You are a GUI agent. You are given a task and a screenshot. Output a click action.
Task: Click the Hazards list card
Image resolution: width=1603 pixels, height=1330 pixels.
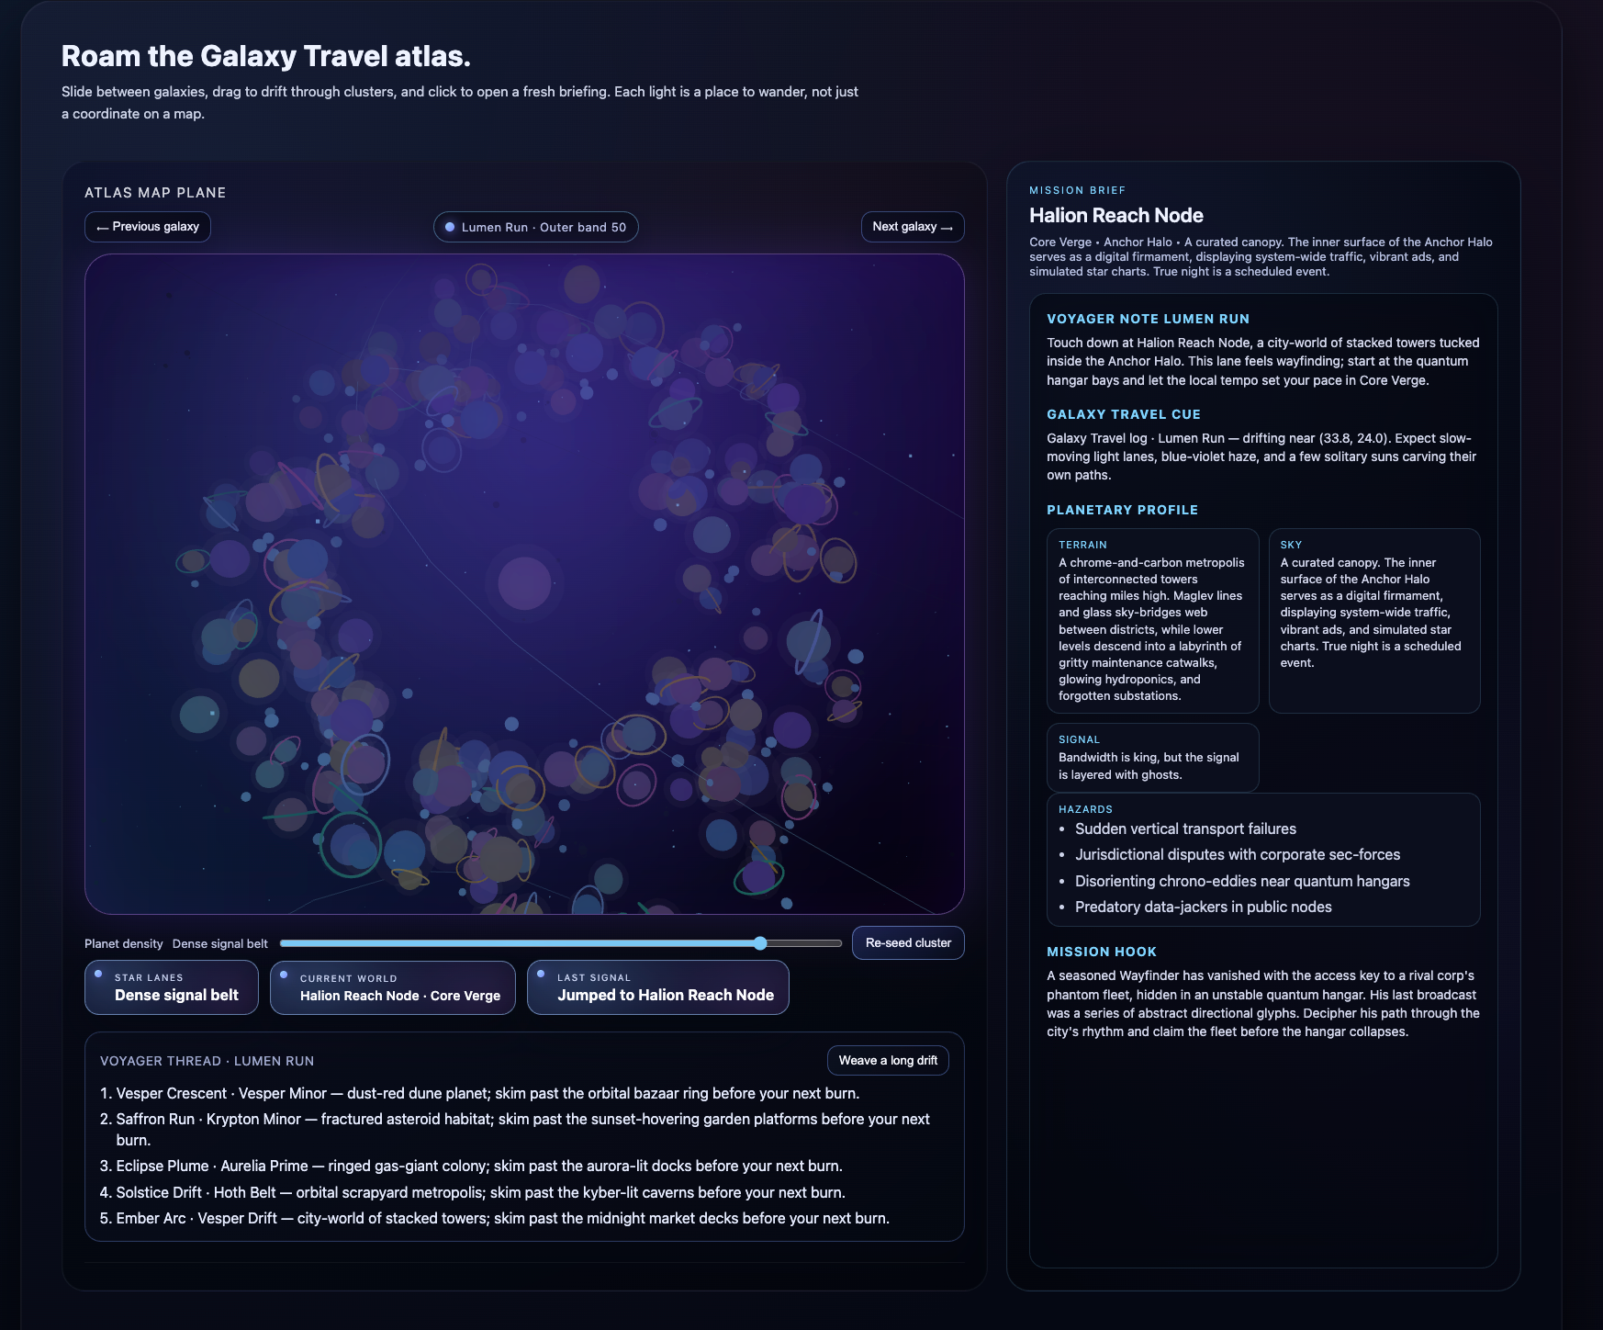click(1262, 860)
